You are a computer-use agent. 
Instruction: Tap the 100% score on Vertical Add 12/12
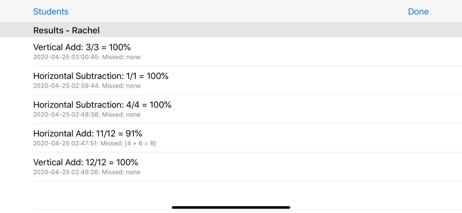127,163
